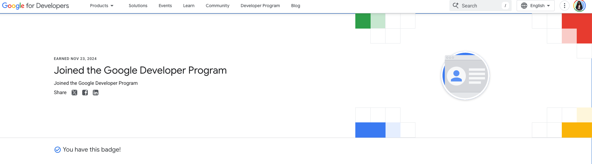Focus the Search input field
Image resolution: width=592 pixels, height=164 pixels.
(480, 6)
